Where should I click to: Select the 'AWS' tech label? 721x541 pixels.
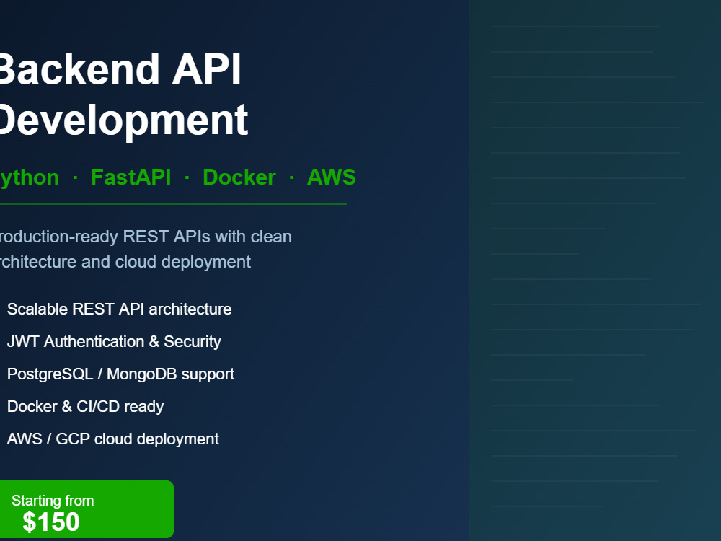point(332,177)
